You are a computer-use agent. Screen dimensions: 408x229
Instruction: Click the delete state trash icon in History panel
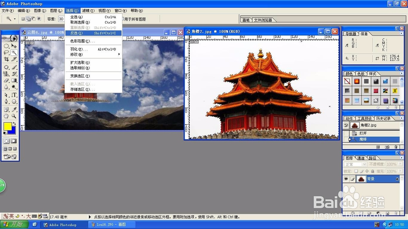point(396,147)
